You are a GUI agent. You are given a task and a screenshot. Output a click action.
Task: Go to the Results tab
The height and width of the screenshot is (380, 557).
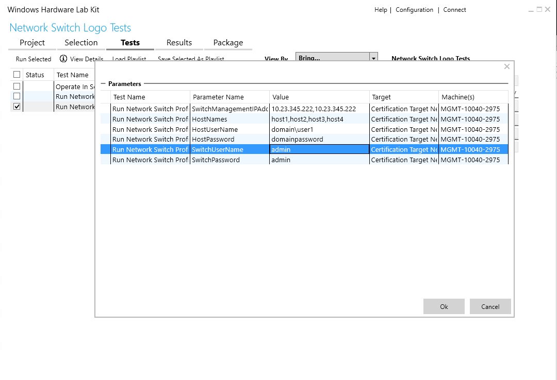[179, 43]
